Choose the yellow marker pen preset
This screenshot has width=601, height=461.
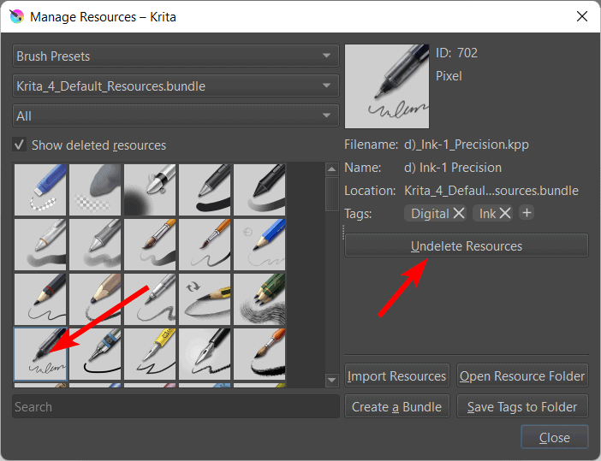[x=151, y=354]
